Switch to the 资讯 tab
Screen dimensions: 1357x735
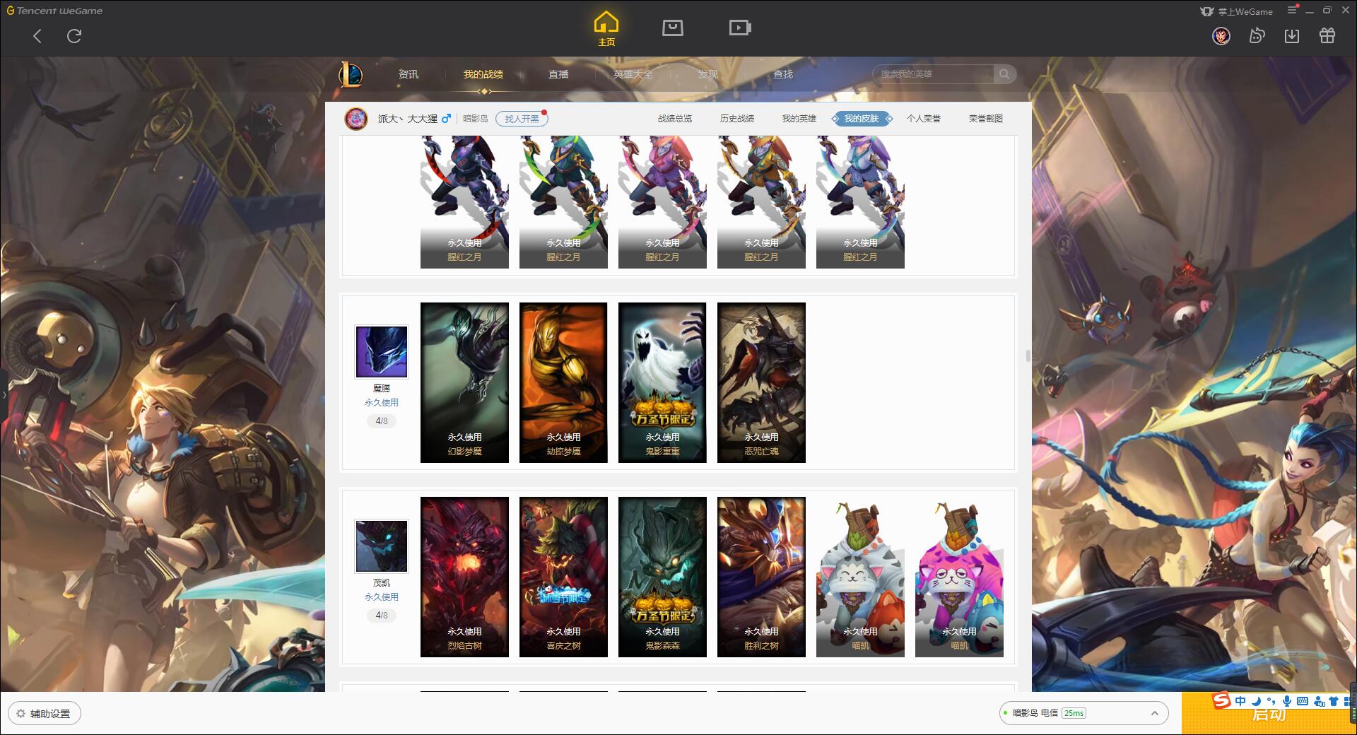click(x=409, y=74)
